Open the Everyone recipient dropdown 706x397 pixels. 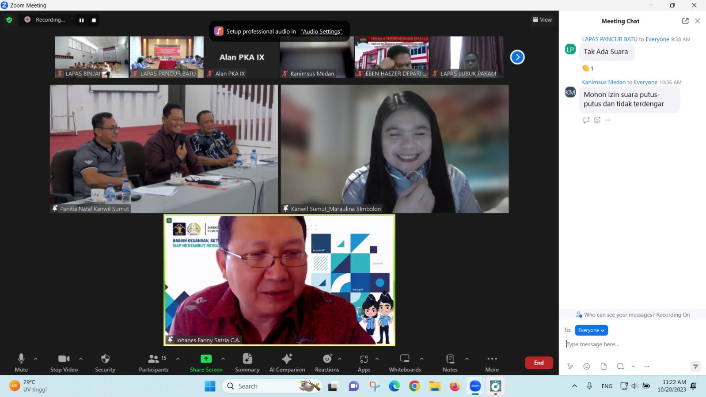click(591, 330)
